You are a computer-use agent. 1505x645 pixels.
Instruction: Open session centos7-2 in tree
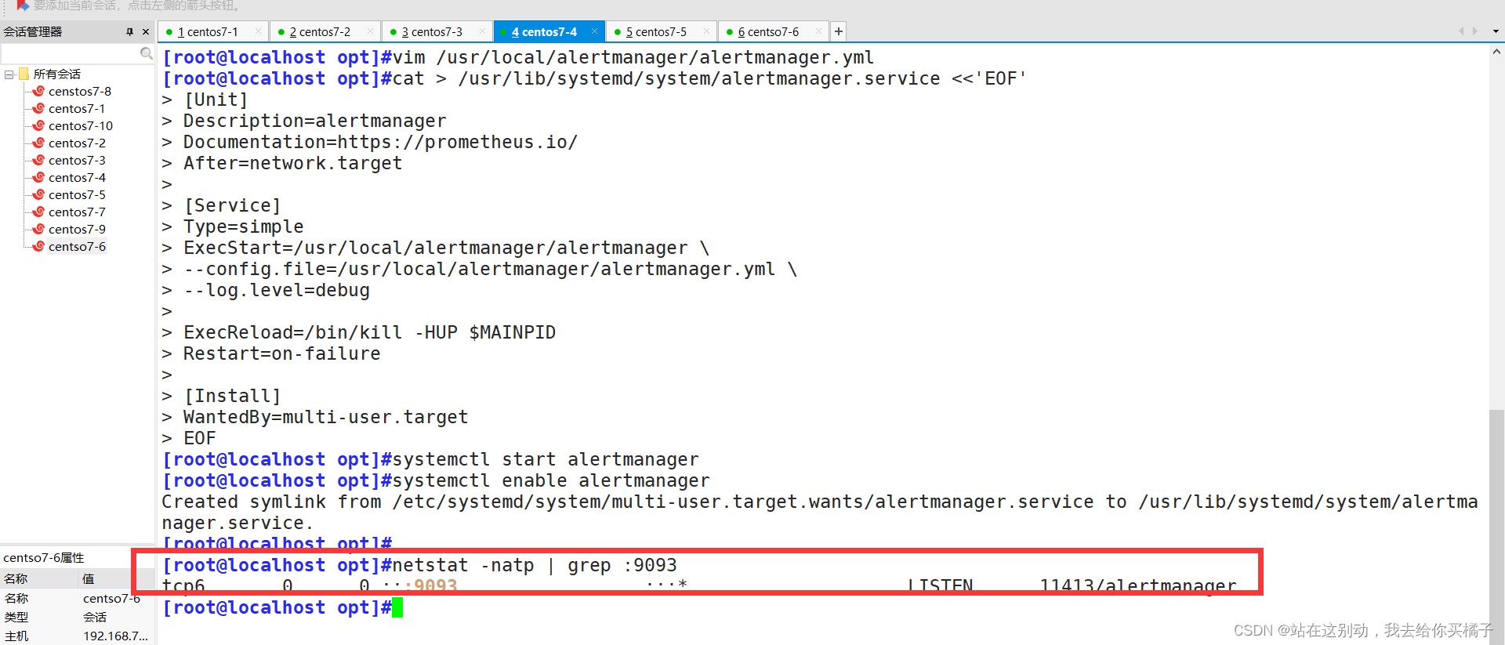click(76, 143)
